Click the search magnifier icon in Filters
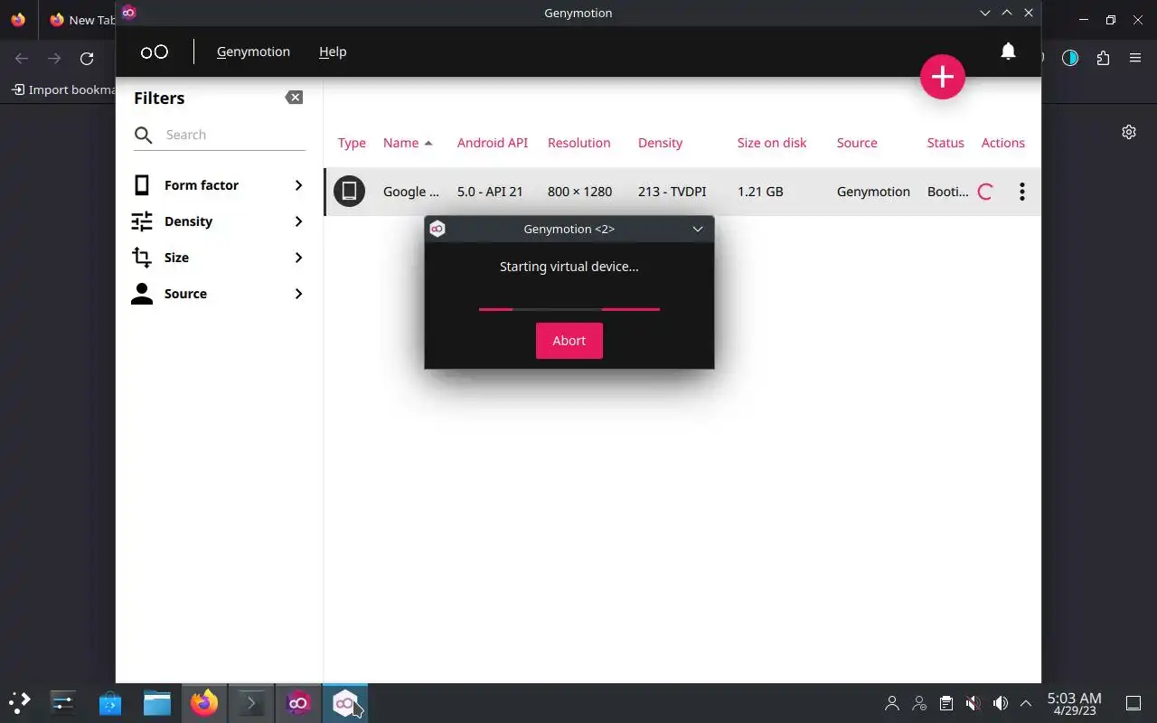This screenshot has height=723, width=1157. pyautogui.click(x=144, y=136)
